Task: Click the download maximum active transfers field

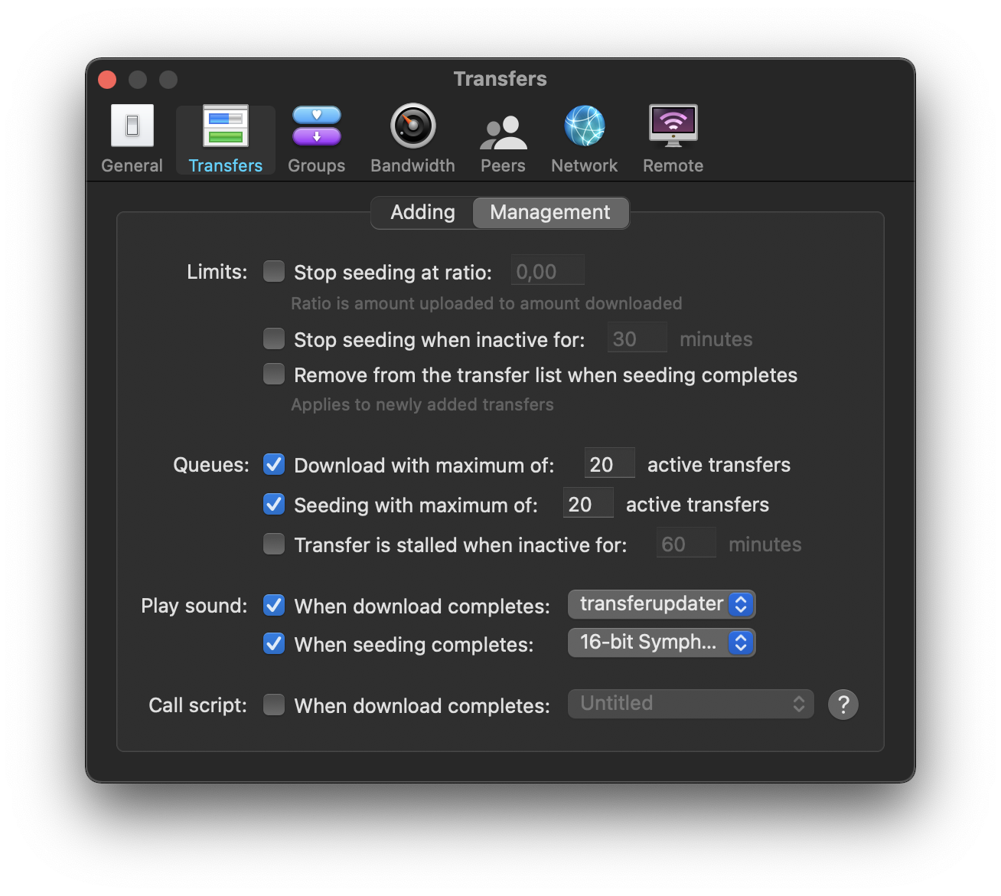Action: coord(608,464)
